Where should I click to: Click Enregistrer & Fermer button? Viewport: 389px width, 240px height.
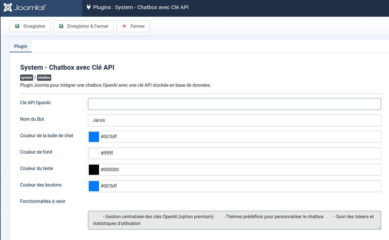point(83,26)
